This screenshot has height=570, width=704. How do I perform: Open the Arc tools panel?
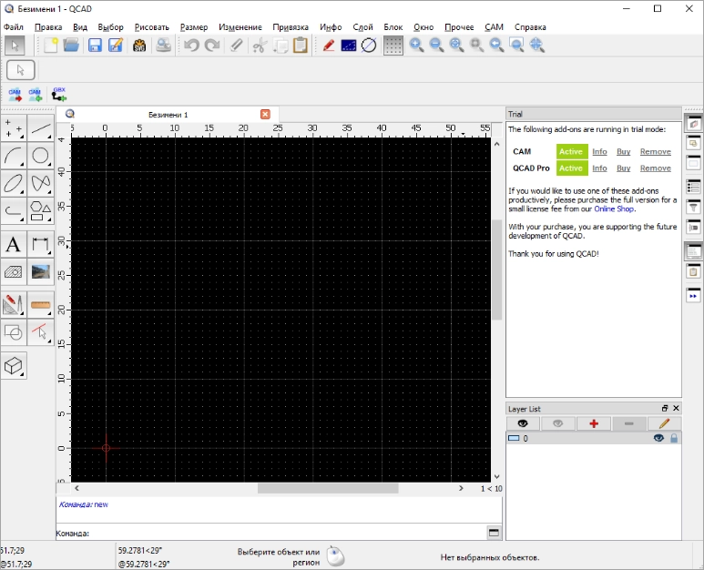(x=14, y=156)
